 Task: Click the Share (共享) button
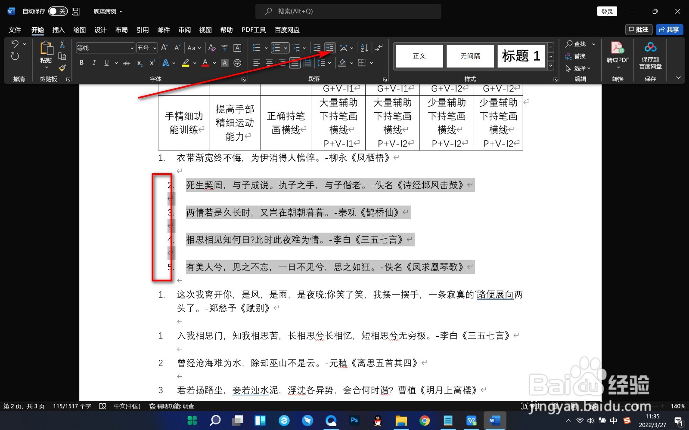click(x=669, y=29)
